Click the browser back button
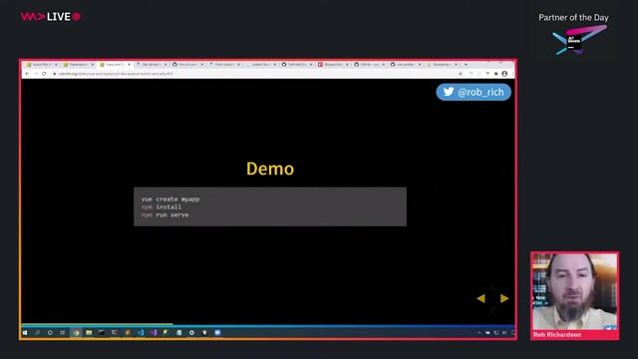Screen dimensions: 638x359 pyautogui.click(x=27, y=74)
